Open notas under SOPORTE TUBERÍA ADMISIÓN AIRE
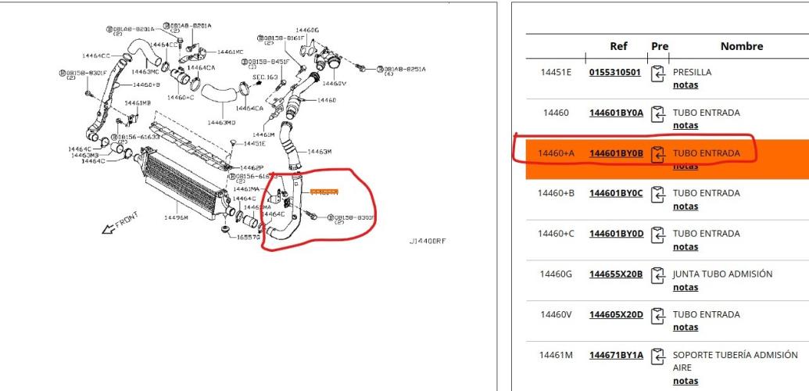The image size is (809, 391). [685, 381]
